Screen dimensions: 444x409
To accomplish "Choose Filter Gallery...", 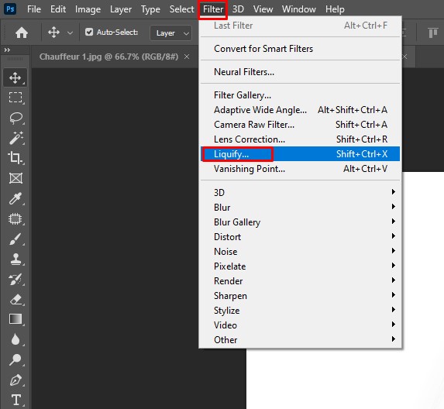I will pos(300,95).
